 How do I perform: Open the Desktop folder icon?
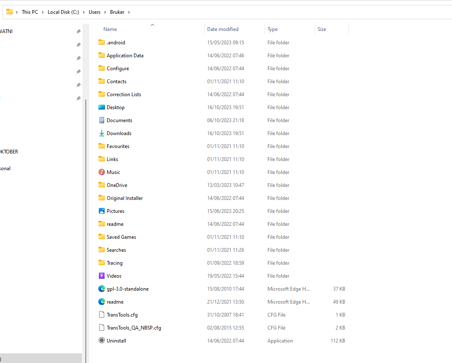(102, 107)
